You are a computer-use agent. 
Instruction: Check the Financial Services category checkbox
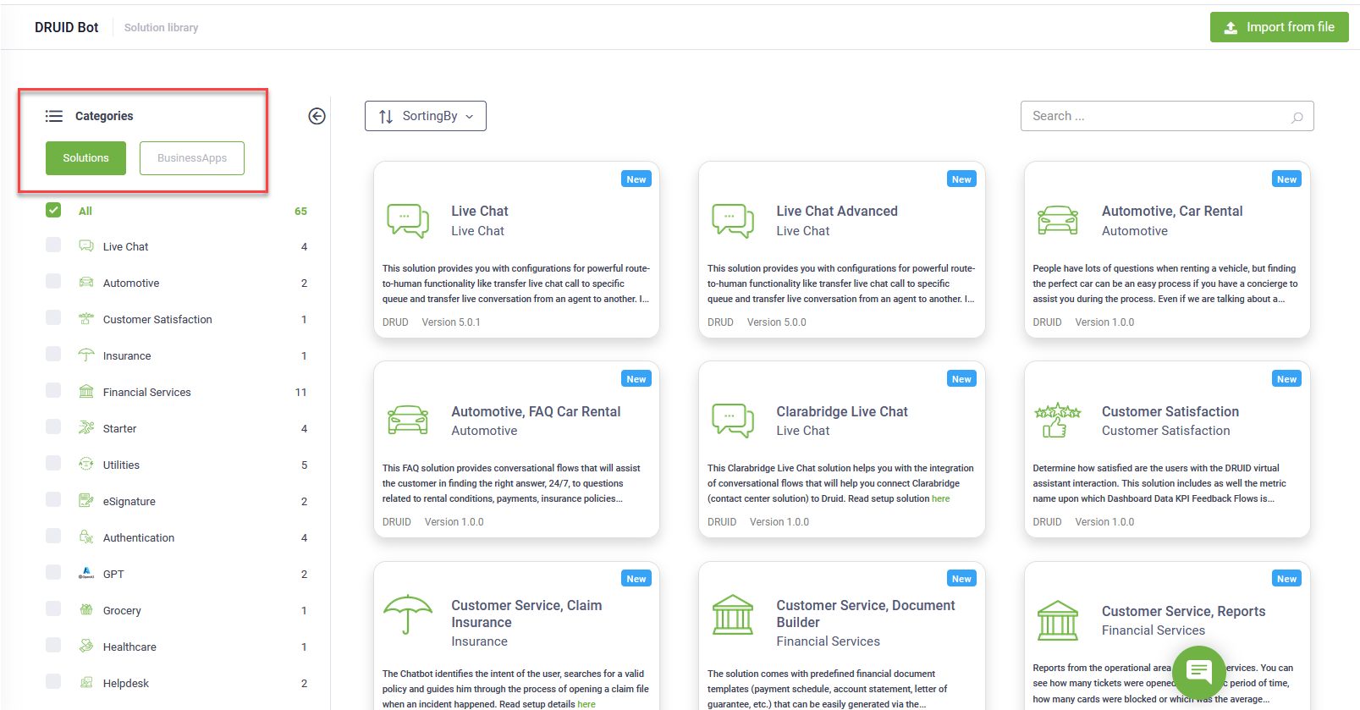[53, 391]
